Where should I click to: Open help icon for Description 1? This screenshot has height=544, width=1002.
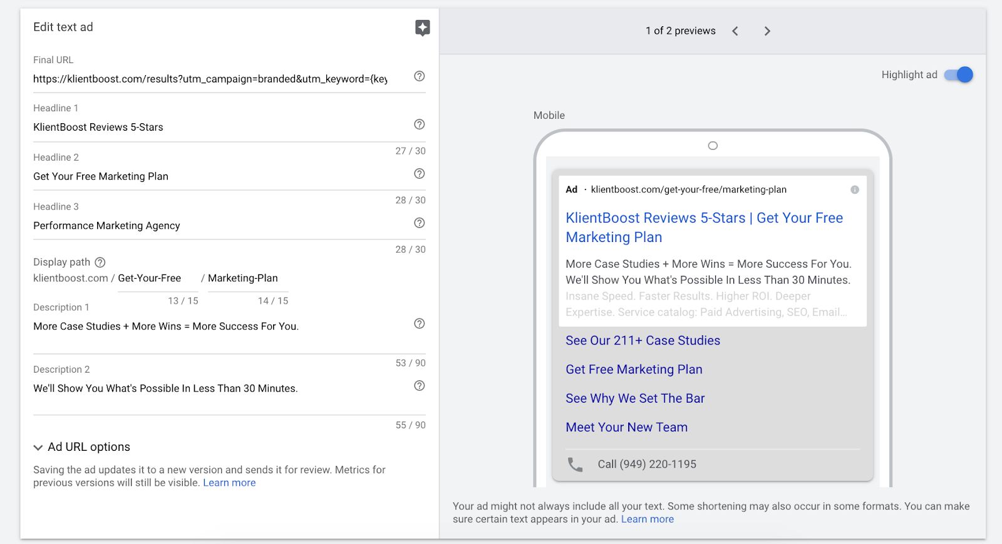420,324
